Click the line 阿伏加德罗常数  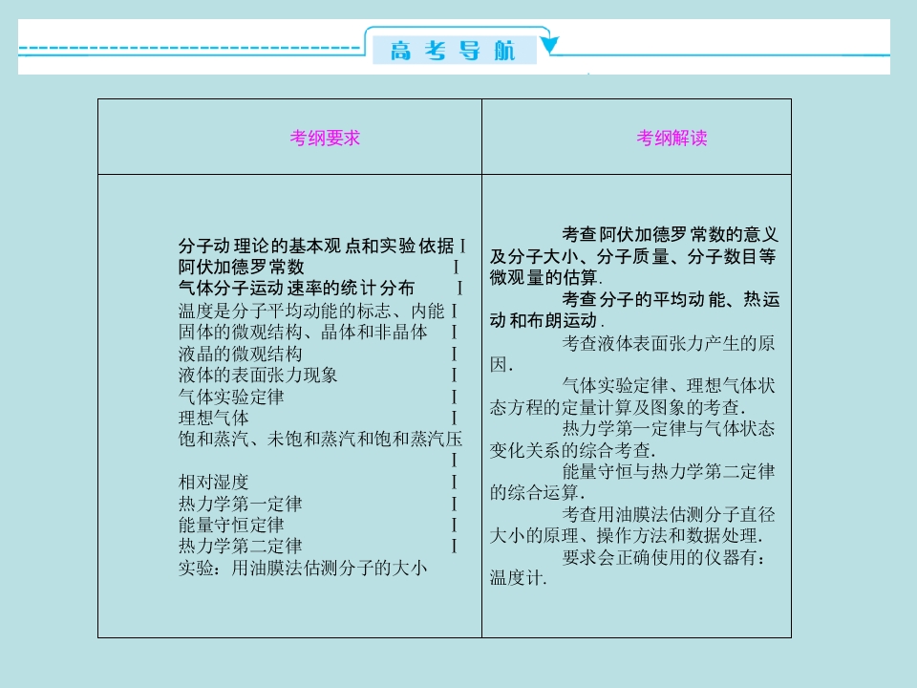click(241, 267)
